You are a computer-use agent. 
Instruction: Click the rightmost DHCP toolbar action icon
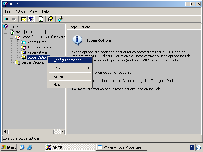(60, 19)
